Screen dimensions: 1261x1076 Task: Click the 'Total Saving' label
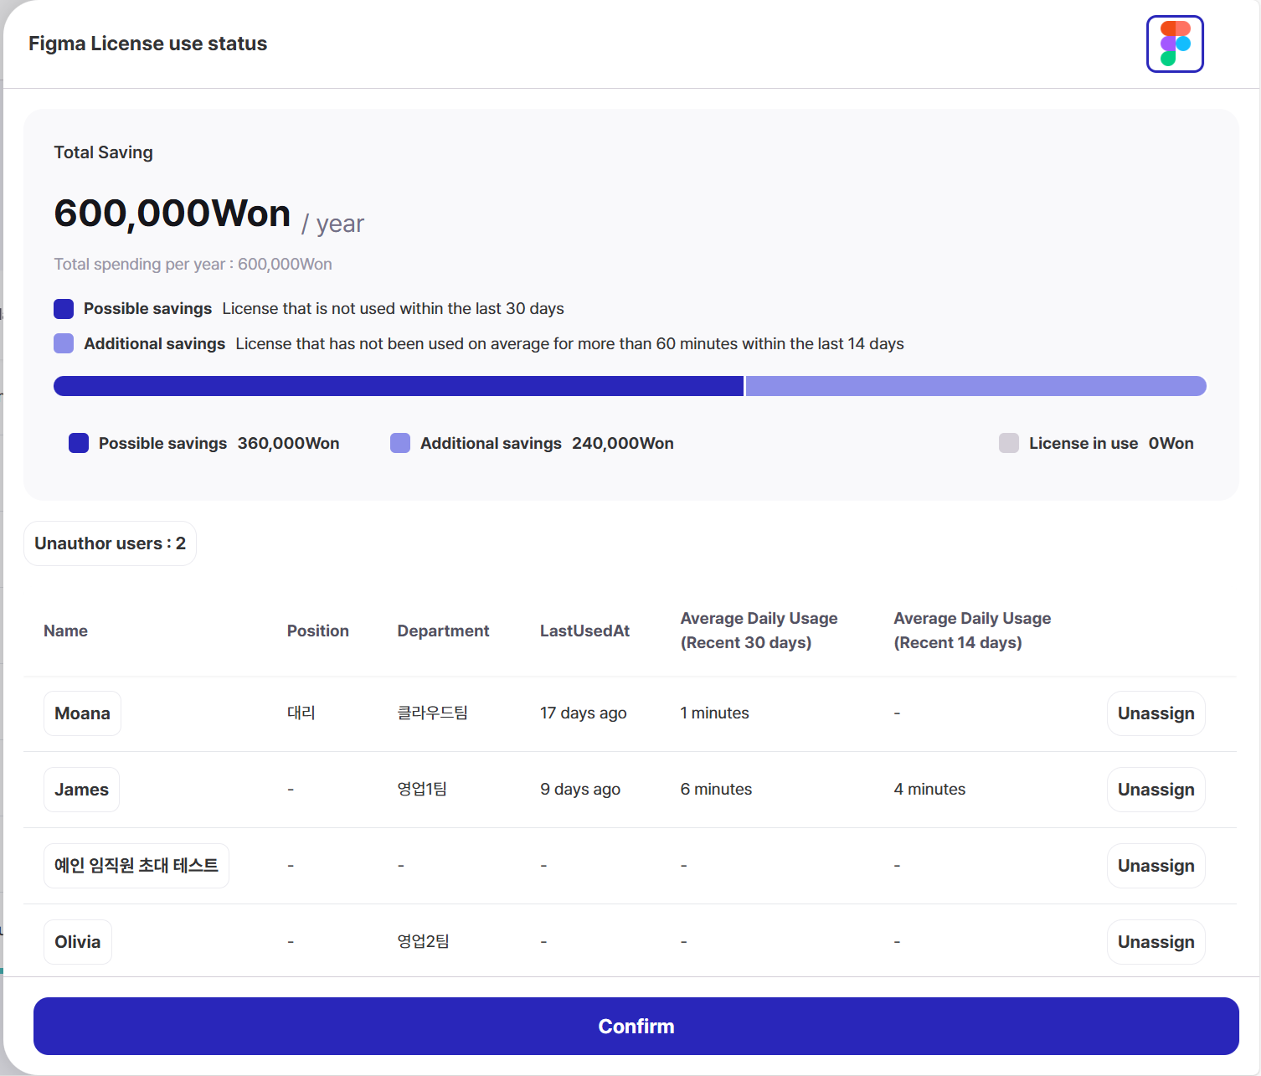pyautogui.click(x=103, y=152)
